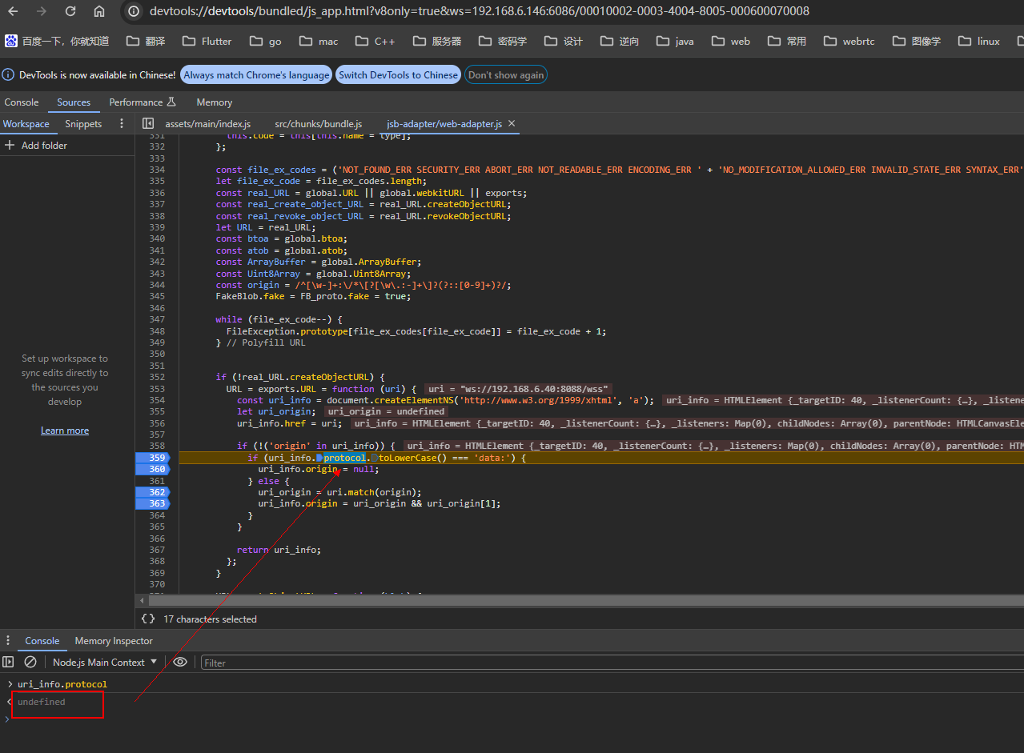
Task: Close the jsb-adapter/web-adapter.js file tab
Action: [x=512, y=123]
